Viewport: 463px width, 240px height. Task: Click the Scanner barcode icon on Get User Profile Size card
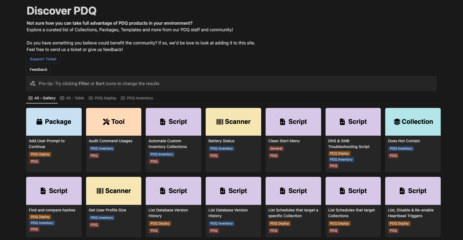point(100,191)
